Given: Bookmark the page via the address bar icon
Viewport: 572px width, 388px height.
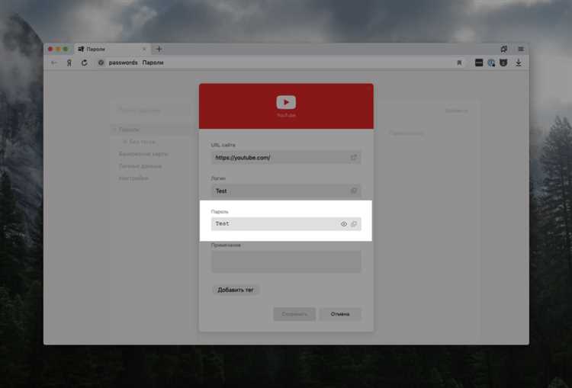Looking at the screenshot, I should (x=459, y=63).
